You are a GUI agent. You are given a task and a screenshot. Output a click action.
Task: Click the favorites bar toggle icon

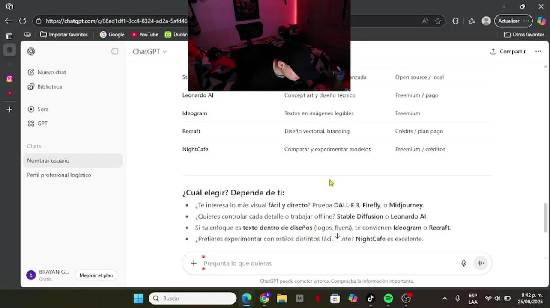(x=27, y=34)
